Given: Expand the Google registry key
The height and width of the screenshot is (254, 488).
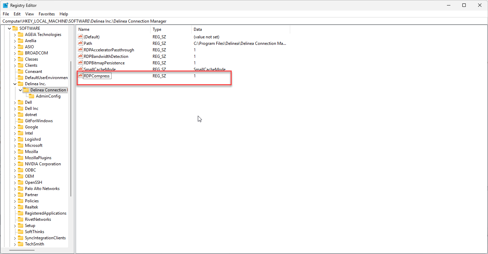Looking at the screenshot, I should (15, 127).
